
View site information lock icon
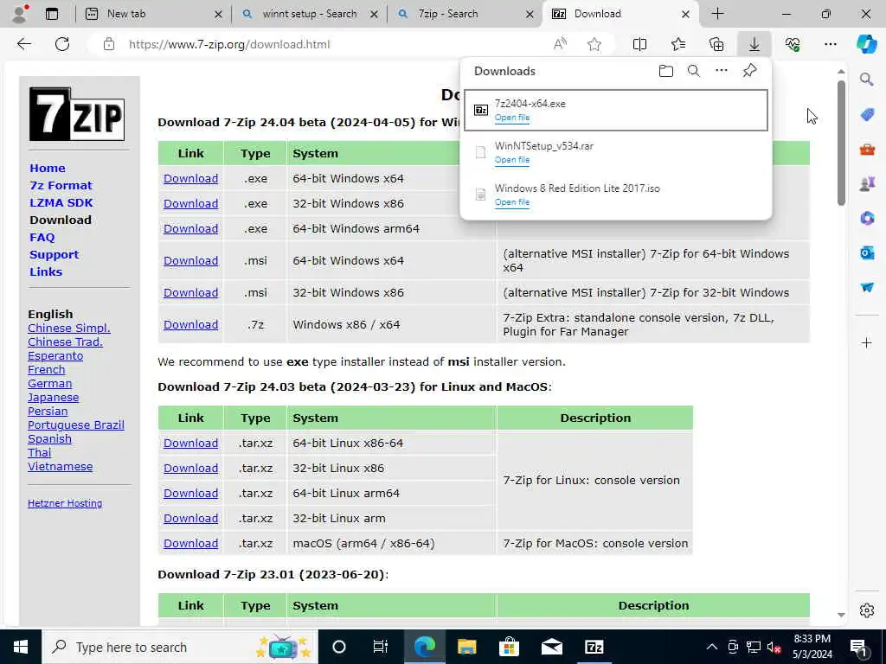[109, 44]
